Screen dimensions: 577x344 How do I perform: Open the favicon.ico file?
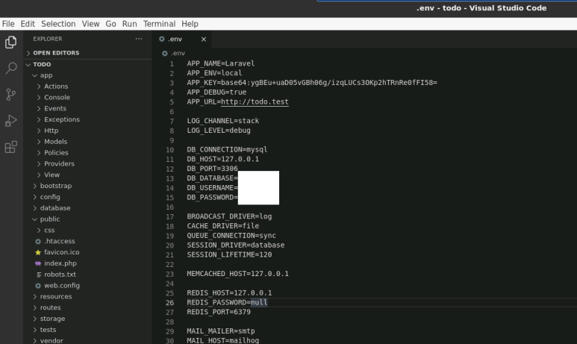click(x=87, y=252)
